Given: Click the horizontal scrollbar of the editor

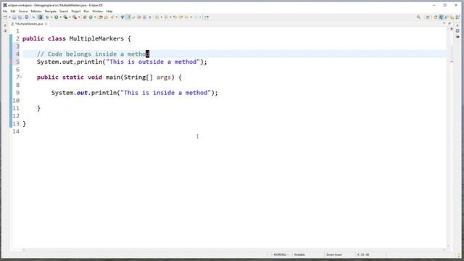Looking at the screenshot, I should coord(233,249).
